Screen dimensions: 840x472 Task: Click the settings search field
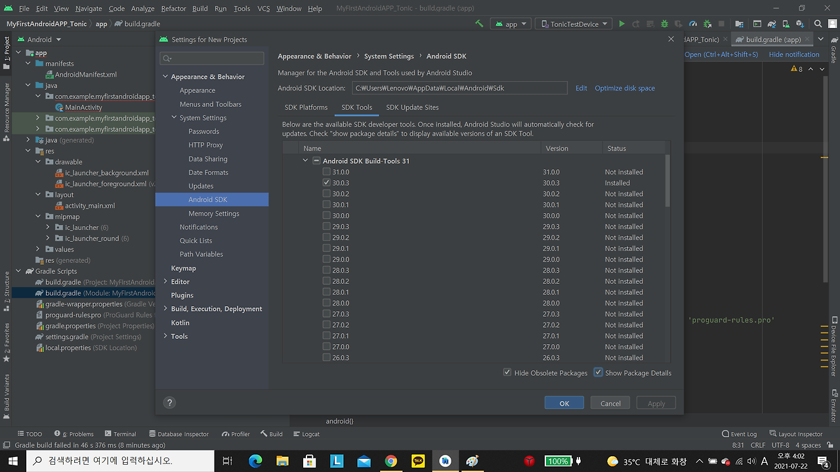pyautogui.click(x=212, y=58)
